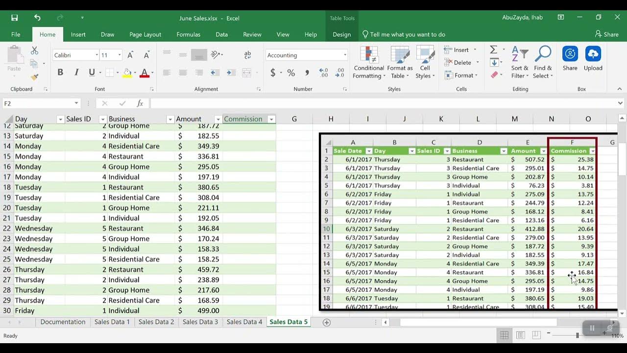The image size is (627, 353).
Task: Open the Format cells menu
Action: pos(461,75)
